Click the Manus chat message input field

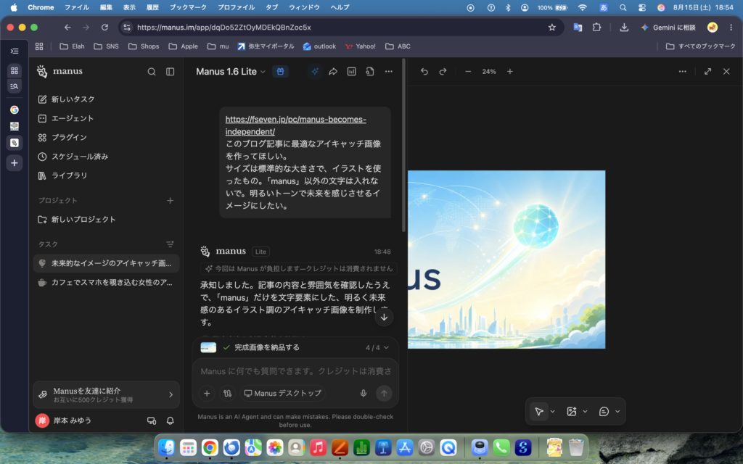(x=296, y=371)
